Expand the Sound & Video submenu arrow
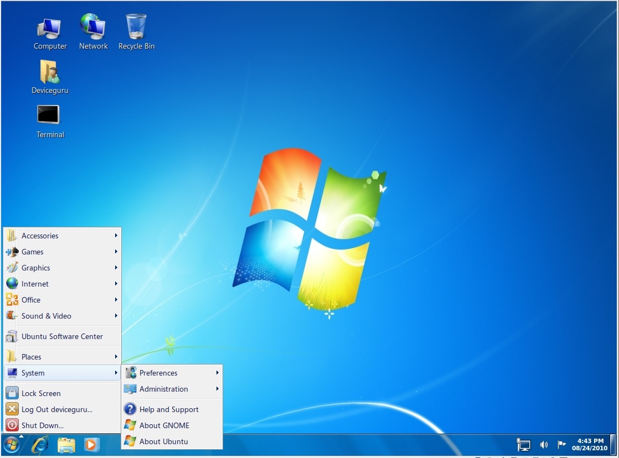The image size is (619, 458). pyautogui.click(x=116, y=316)
